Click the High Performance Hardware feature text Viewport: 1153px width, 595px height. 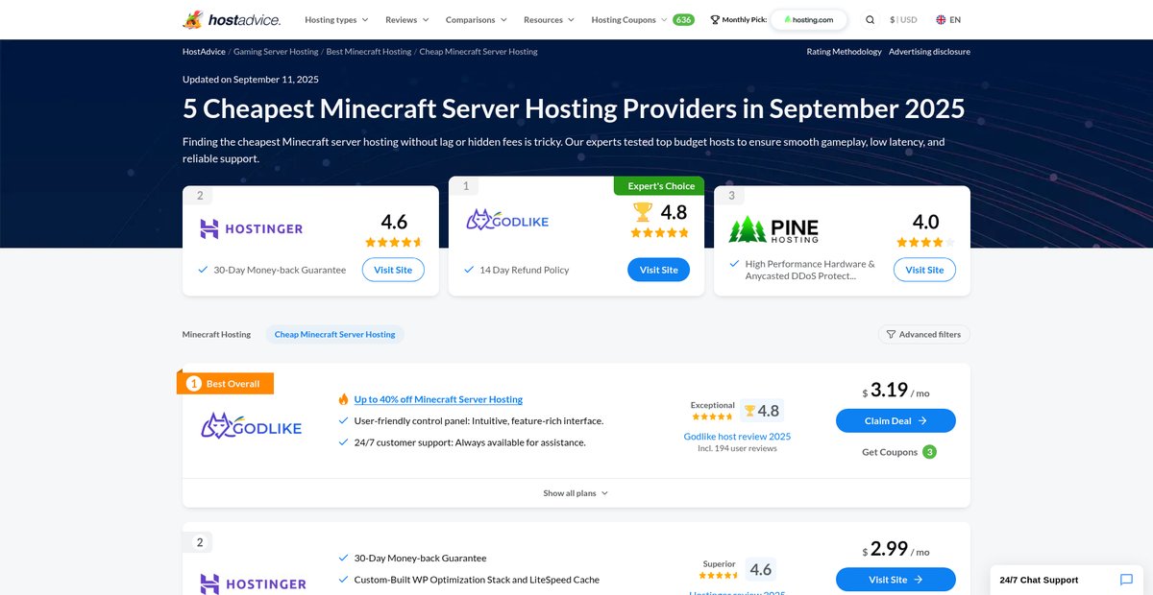(x=810, y=270)
